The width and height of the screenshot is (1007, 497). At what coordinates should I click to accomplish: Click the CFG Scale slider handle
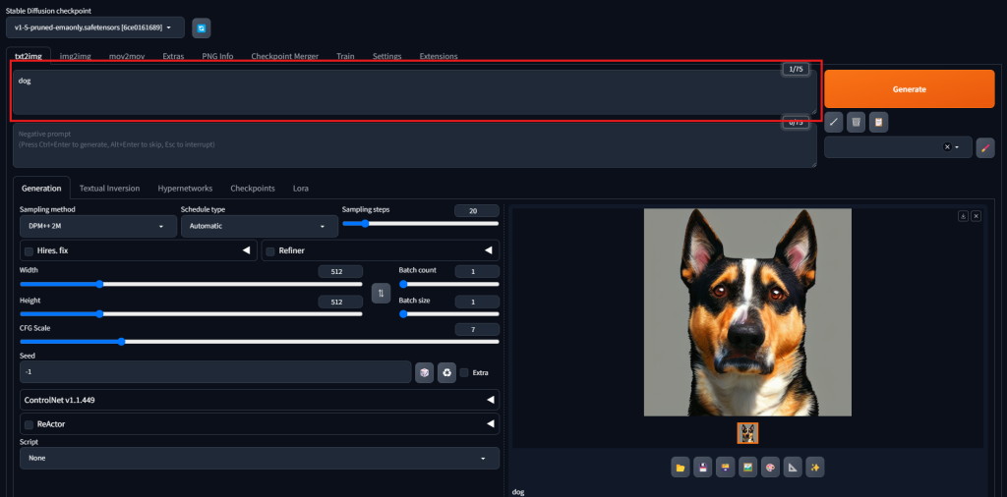click(x=121, y=342)
